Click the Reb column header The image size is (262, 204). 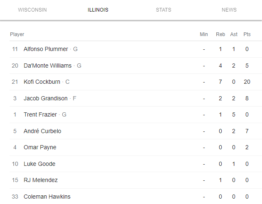(x=220, y=34)
